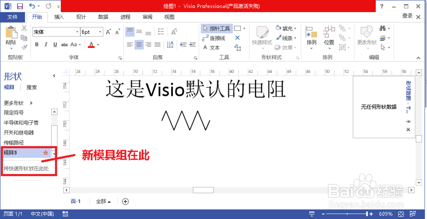Collapse the 形状 shapes panel arrow
Screen dimensions: 427x219
tap(54, 76)
